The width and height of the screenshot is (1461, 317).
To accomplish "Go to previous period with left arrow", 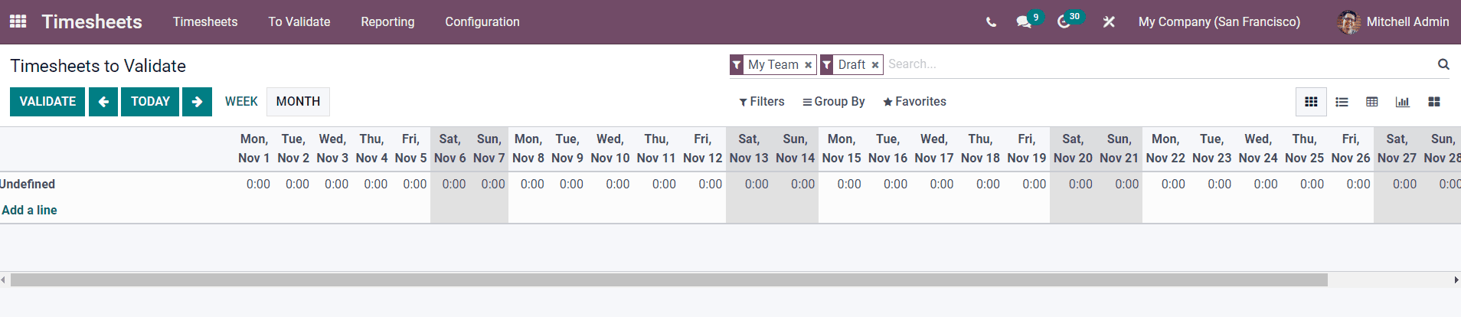I will tap(103, 102).
